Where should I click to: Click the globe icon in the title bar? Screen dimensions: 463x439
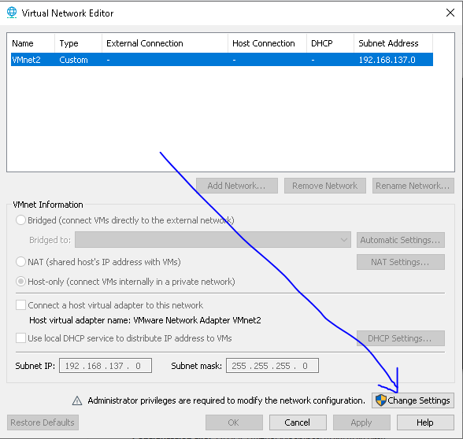12,13
